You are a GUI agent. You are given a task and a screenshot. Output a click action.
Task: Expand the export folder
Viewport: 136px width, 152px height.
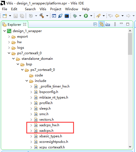pos(9,37)
